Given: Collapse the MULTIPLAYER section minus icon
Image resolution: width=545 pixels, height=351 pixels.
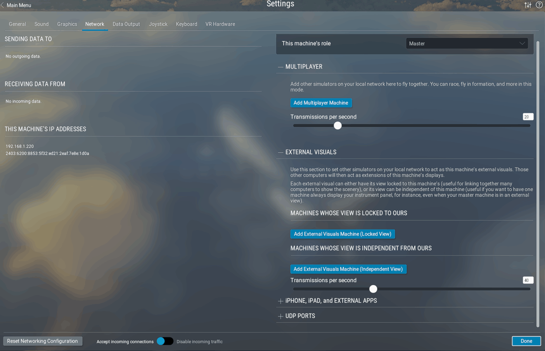Looking at the screenshot, I should (x=281, y=67).
